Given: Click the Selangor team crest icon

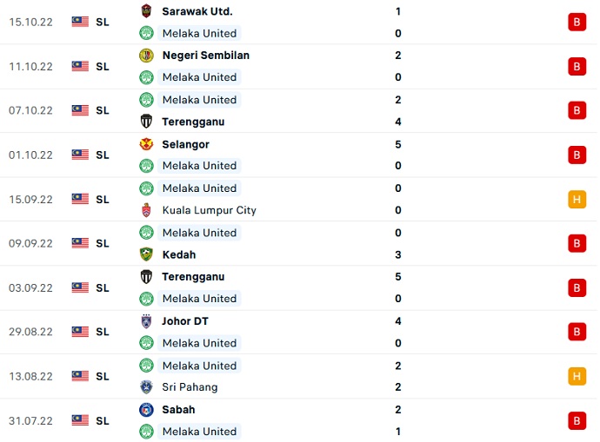Looking at the screenshot, I should [146, 144].
